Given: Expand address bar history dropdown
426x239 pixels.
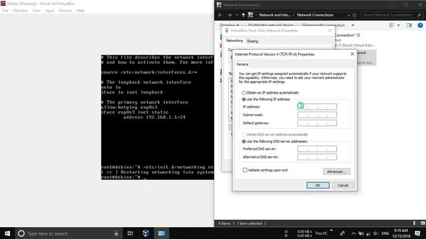Looking at the screenshot, I should click(349, 15).
